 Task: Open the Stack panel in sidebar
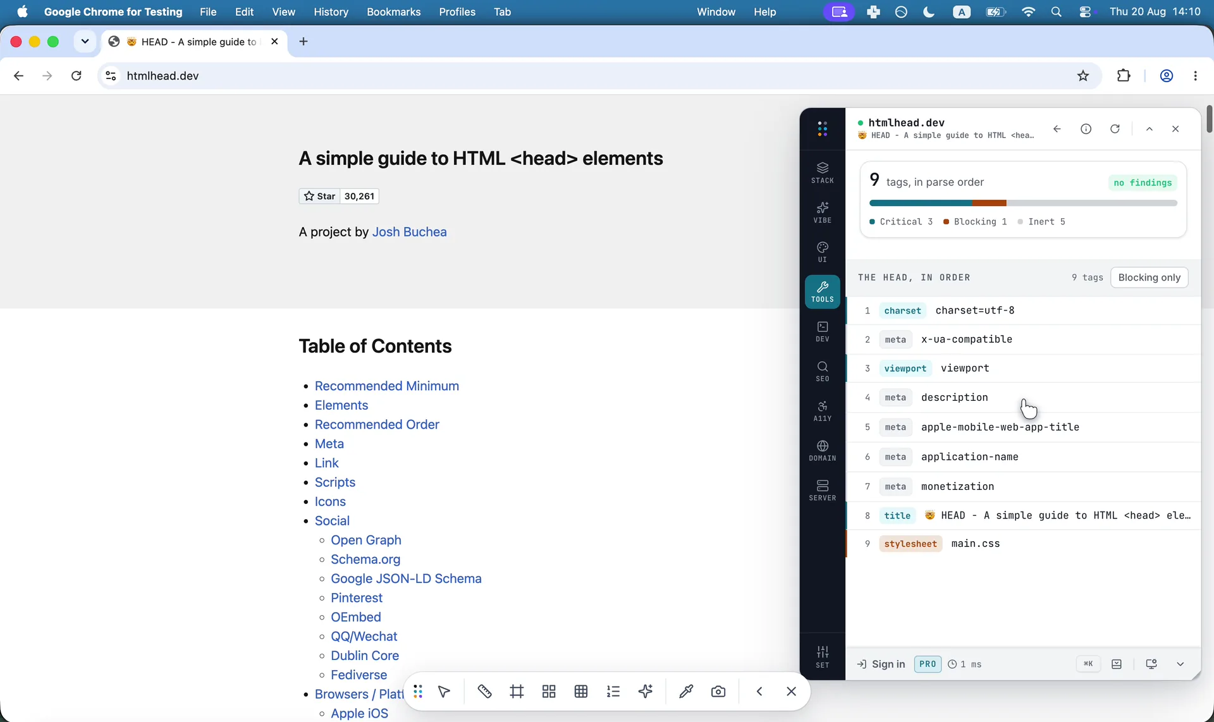[x=822, y=173]
